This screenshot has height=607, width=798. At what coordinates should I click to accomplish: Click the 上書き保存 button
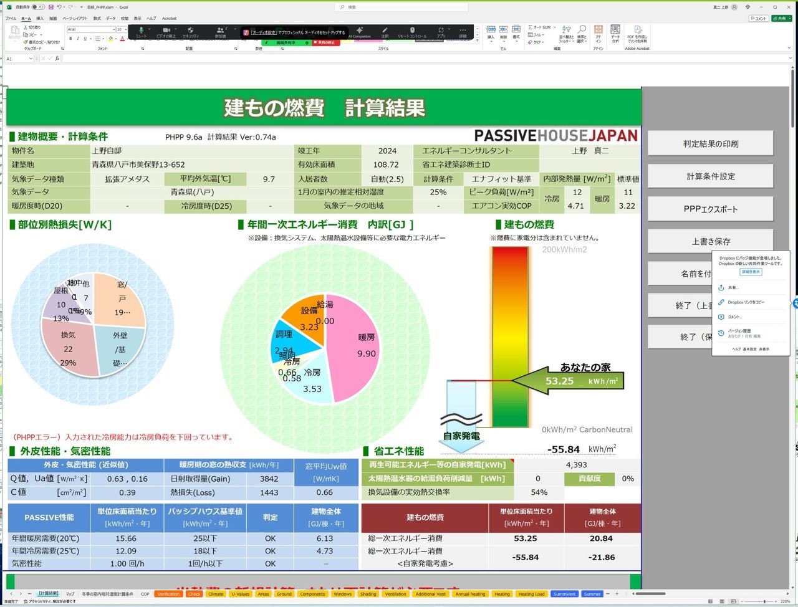pyautogui.click(x=711, y=241)
